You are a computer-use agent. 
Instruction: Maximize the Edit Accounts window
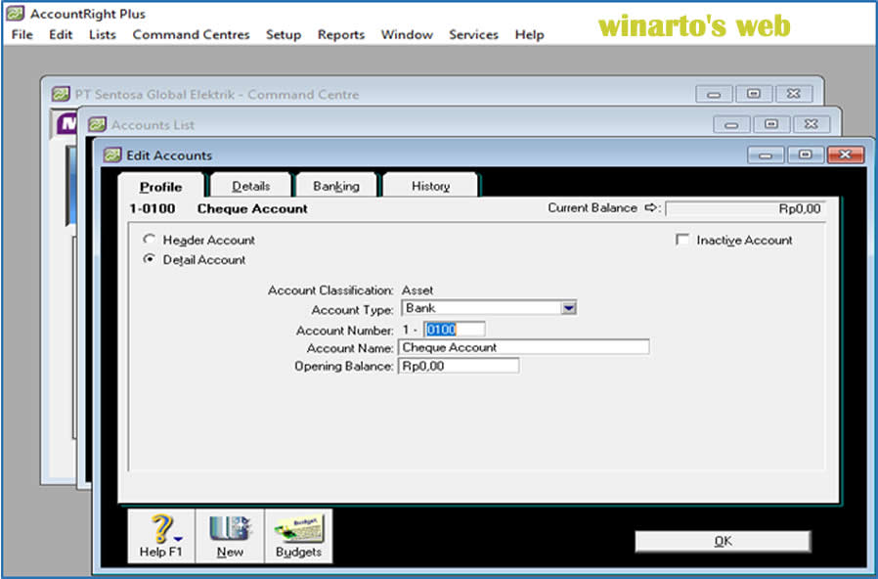point(806,155)
